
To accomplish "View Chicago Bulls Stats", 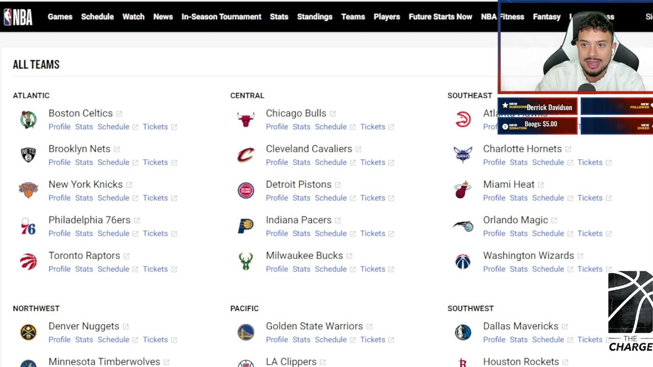I will (302, 127).
